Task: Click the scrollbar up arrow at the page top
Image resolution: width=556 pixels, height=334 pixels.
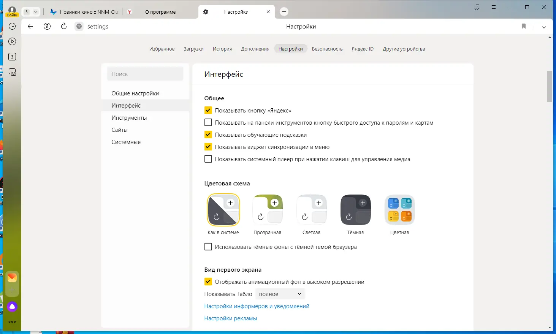Action: 550,37
